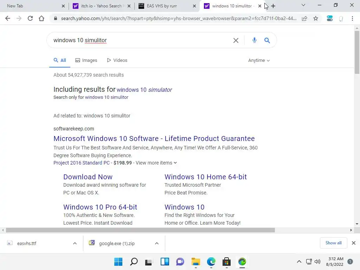Select the All results filter
Viewport: 360px width, 270px height.
[x=60, y=60]
